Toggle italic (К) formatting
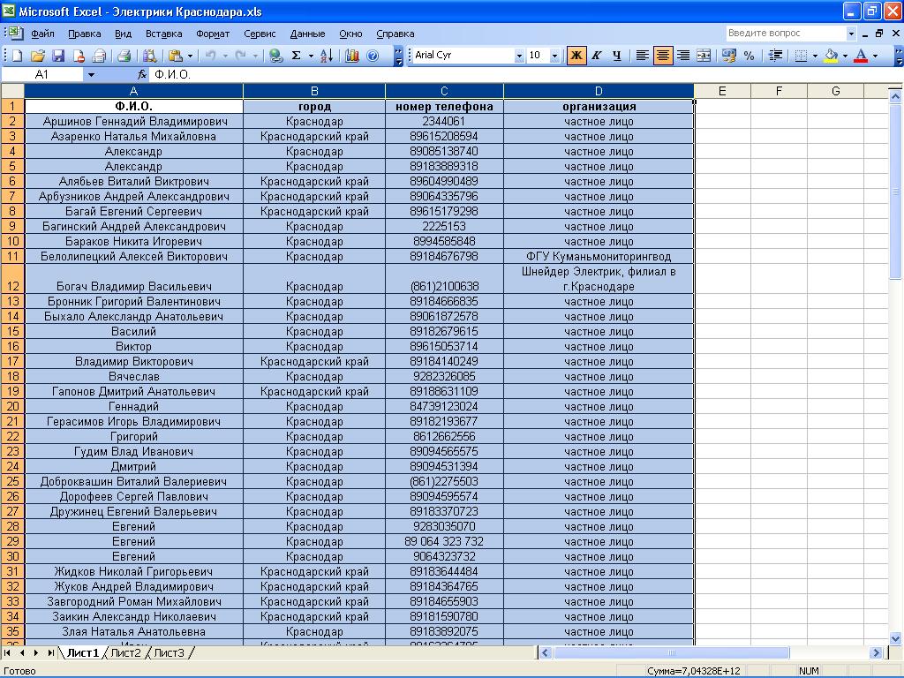 597,56
